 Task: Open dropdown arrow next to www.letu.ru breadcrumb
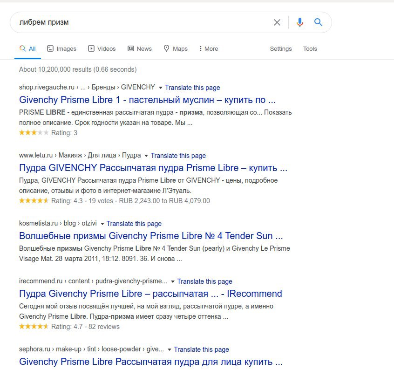tap(146, 156)
